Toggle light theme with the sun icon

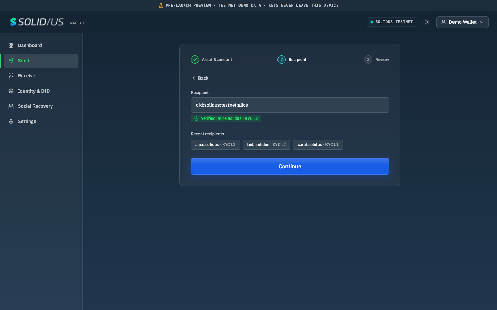click(x=427, y=22)
